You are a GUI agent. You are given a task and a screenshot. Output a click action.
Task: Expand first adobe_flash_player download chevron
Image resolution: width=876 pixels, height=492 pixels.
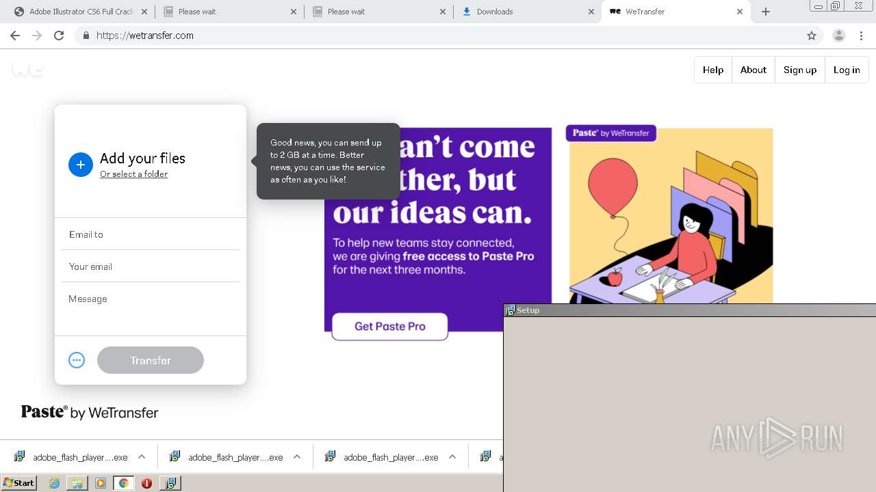[x=142, y=457]
